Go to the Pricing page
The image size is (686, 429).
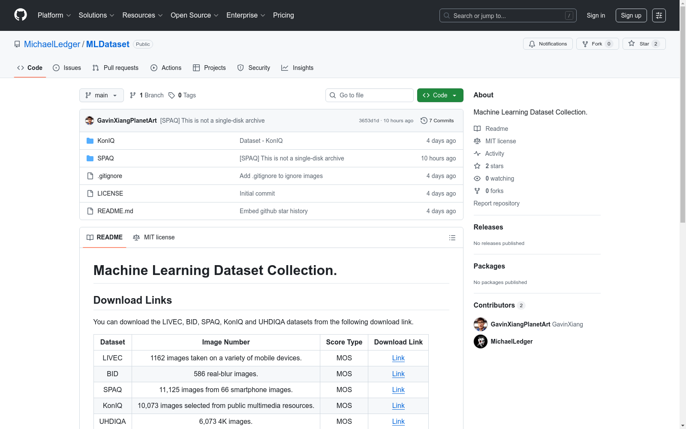[x=283, y=15]
